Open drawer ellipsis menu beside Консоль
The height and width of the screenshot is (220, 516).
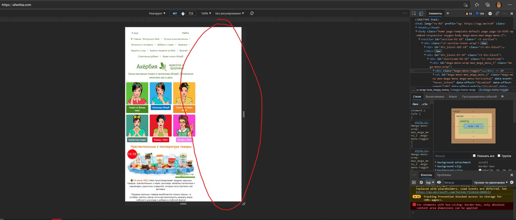[414, 175]
